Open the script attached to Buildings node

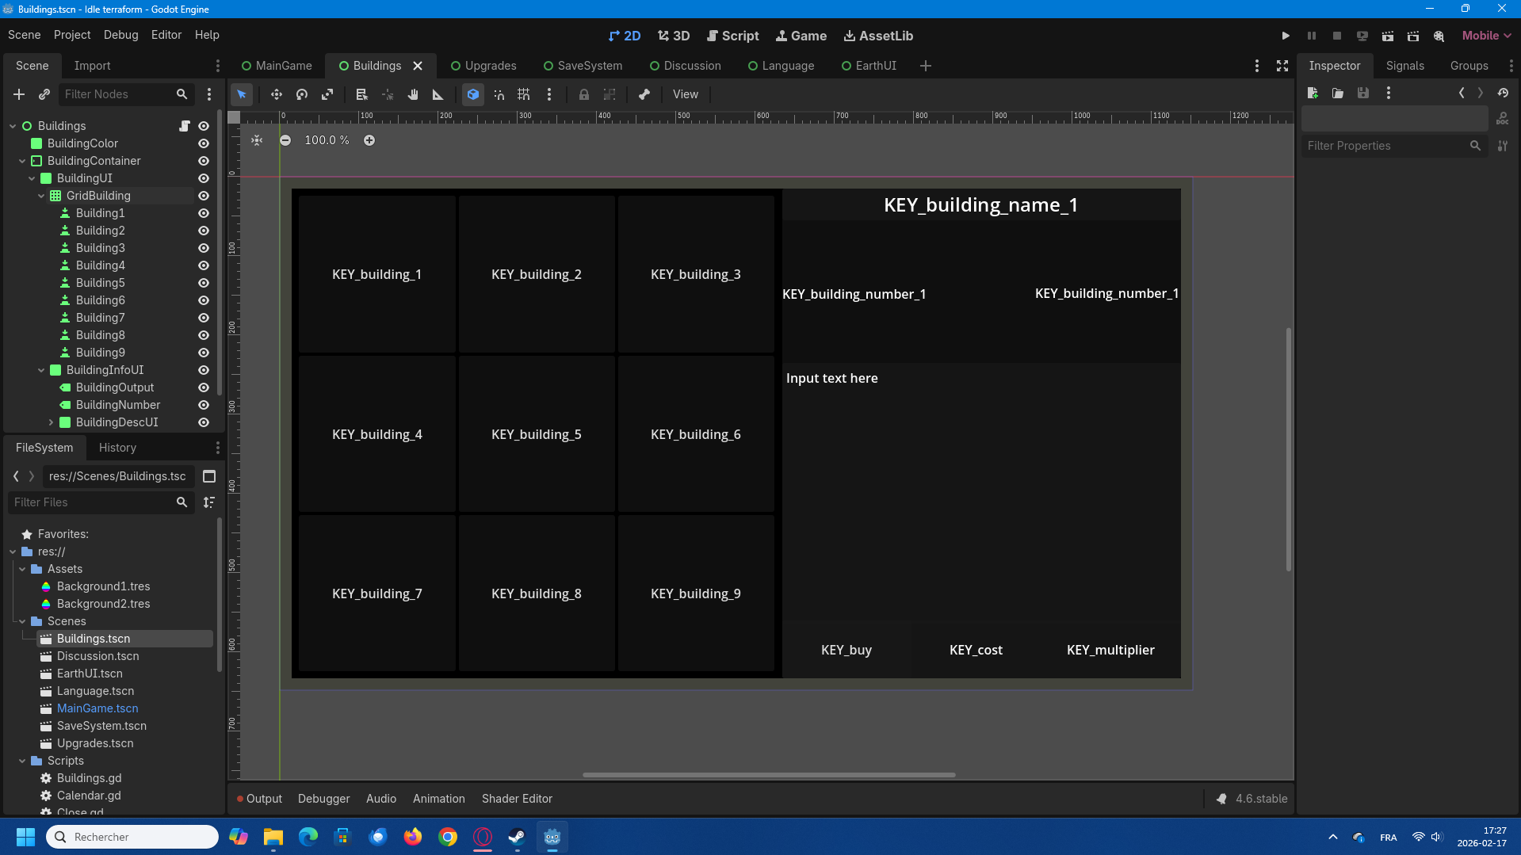[x=184, y=126]
